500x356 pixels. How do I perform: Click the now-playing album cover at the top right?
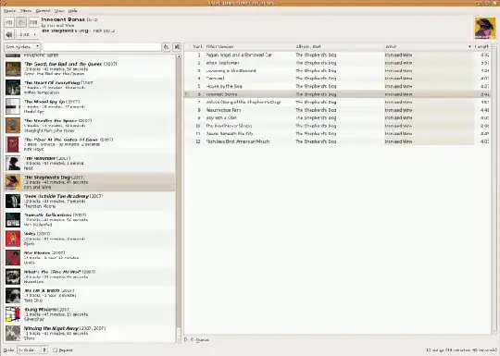tap(484, 28)
